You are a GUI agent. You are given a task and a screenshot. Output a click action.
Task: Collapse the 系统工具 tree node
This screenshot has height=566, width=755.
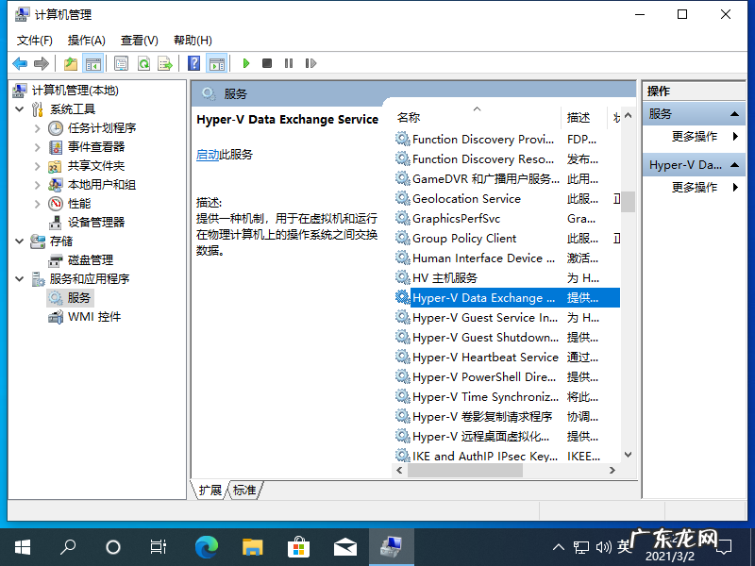19,108
